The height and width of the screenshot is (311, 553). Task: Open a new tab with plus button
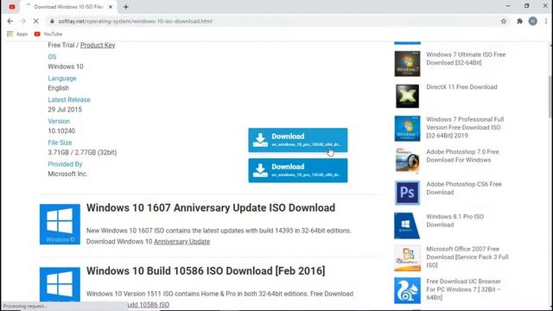pyautogui.click(x=125, y=7)
